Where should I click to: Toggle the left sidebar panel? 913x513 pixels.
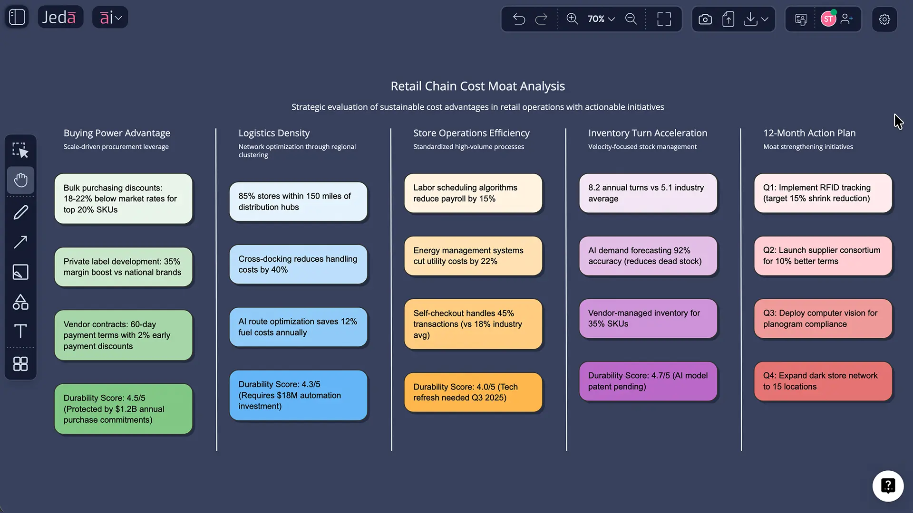tap(17, 17)
